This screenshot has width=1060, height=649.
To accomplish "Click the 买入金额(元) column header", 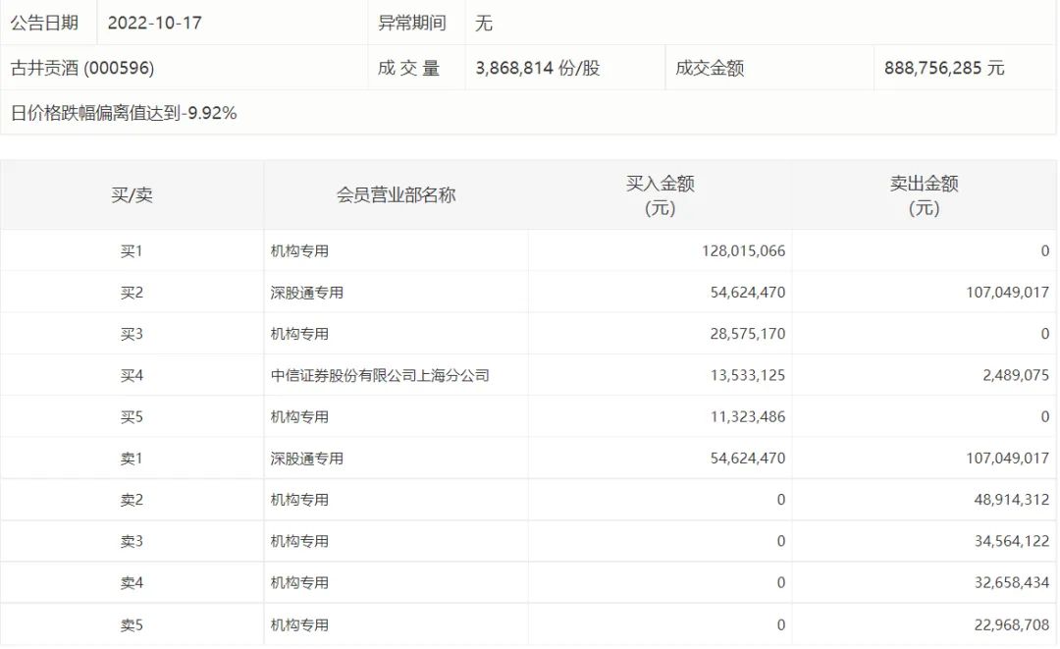I will [660, 195].
